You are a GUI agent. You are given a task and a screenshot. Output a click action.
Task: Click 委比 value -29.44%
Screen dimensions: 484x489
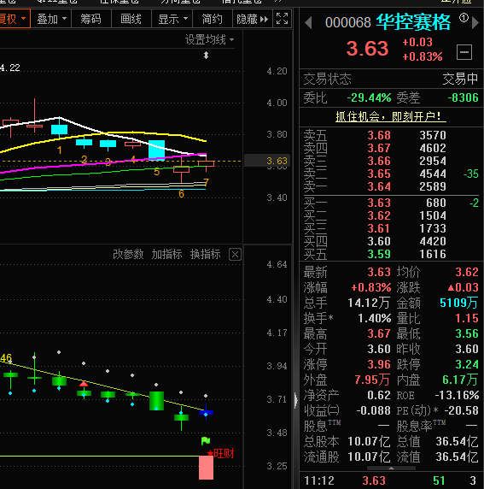(369, 98)
